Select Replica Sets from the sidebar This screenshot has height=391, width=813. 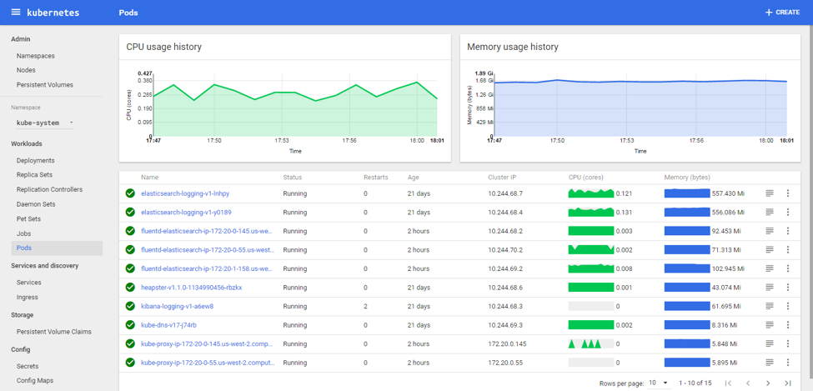pos(34,175)
